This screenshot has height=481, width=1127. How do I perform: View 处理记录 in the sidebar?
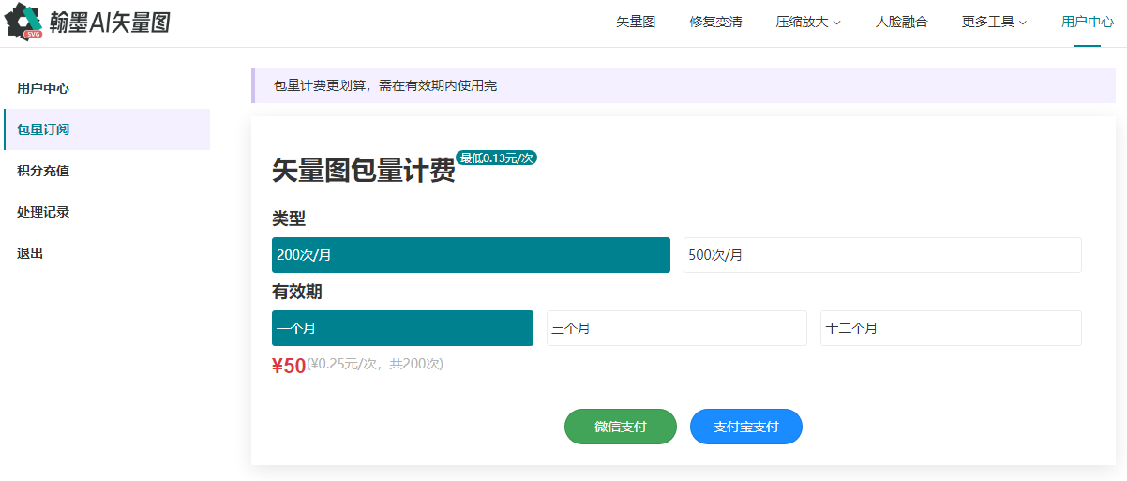(x=43, y=212)
